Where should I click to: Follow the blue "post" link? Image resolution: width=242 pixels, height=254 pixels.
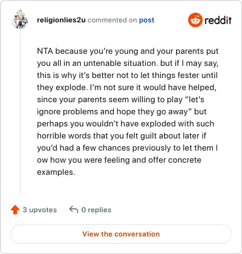coord(146,20)
